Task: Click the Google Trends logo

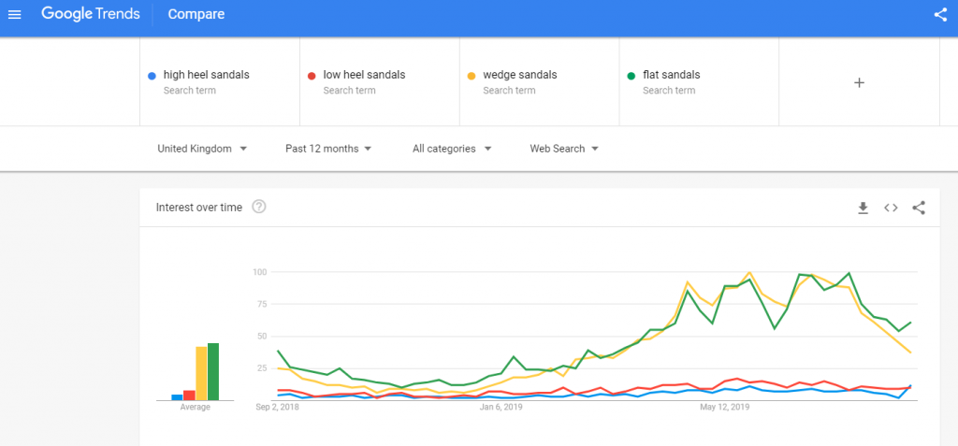Action: click(x=91, y=14)
